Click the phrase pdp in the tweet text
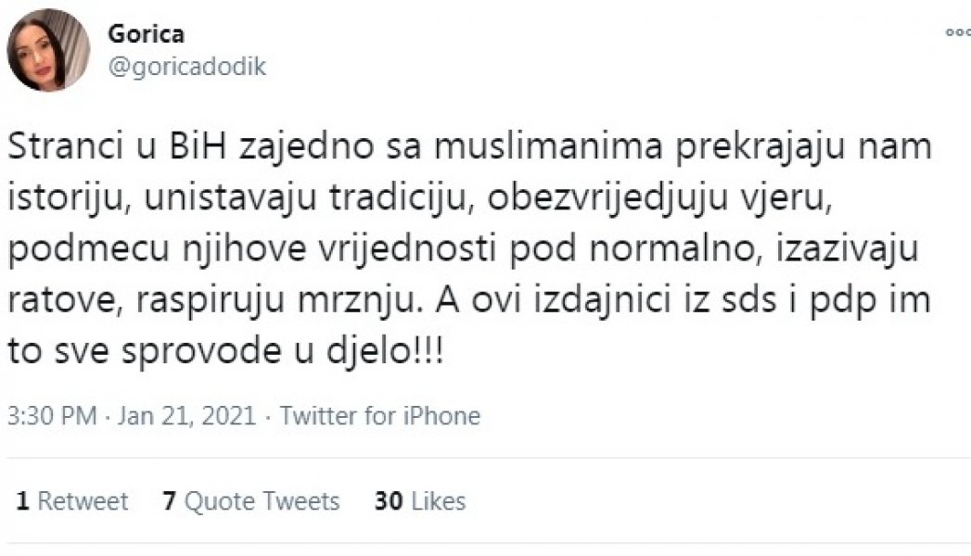Screen dimensions: 971x556 (x=839, y=298)
